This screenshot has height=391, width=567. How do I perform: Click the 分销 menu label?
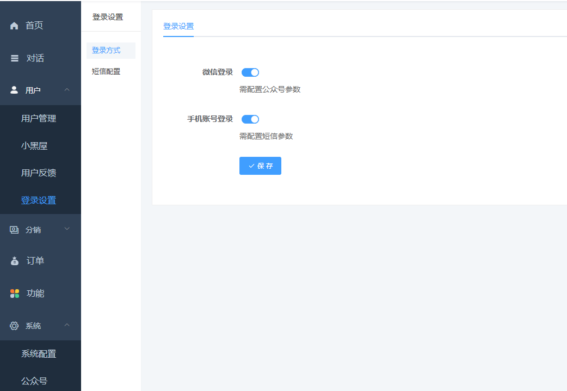tap(33, 230)
